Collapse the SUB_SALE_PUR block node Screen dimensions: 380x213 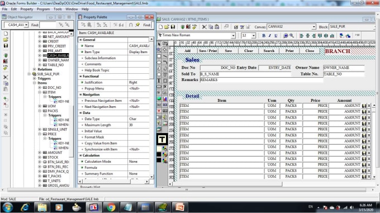tap(29, 74)
